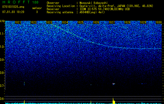
Task: Click the 'Receiving Location' label
Action: [61, 6]
